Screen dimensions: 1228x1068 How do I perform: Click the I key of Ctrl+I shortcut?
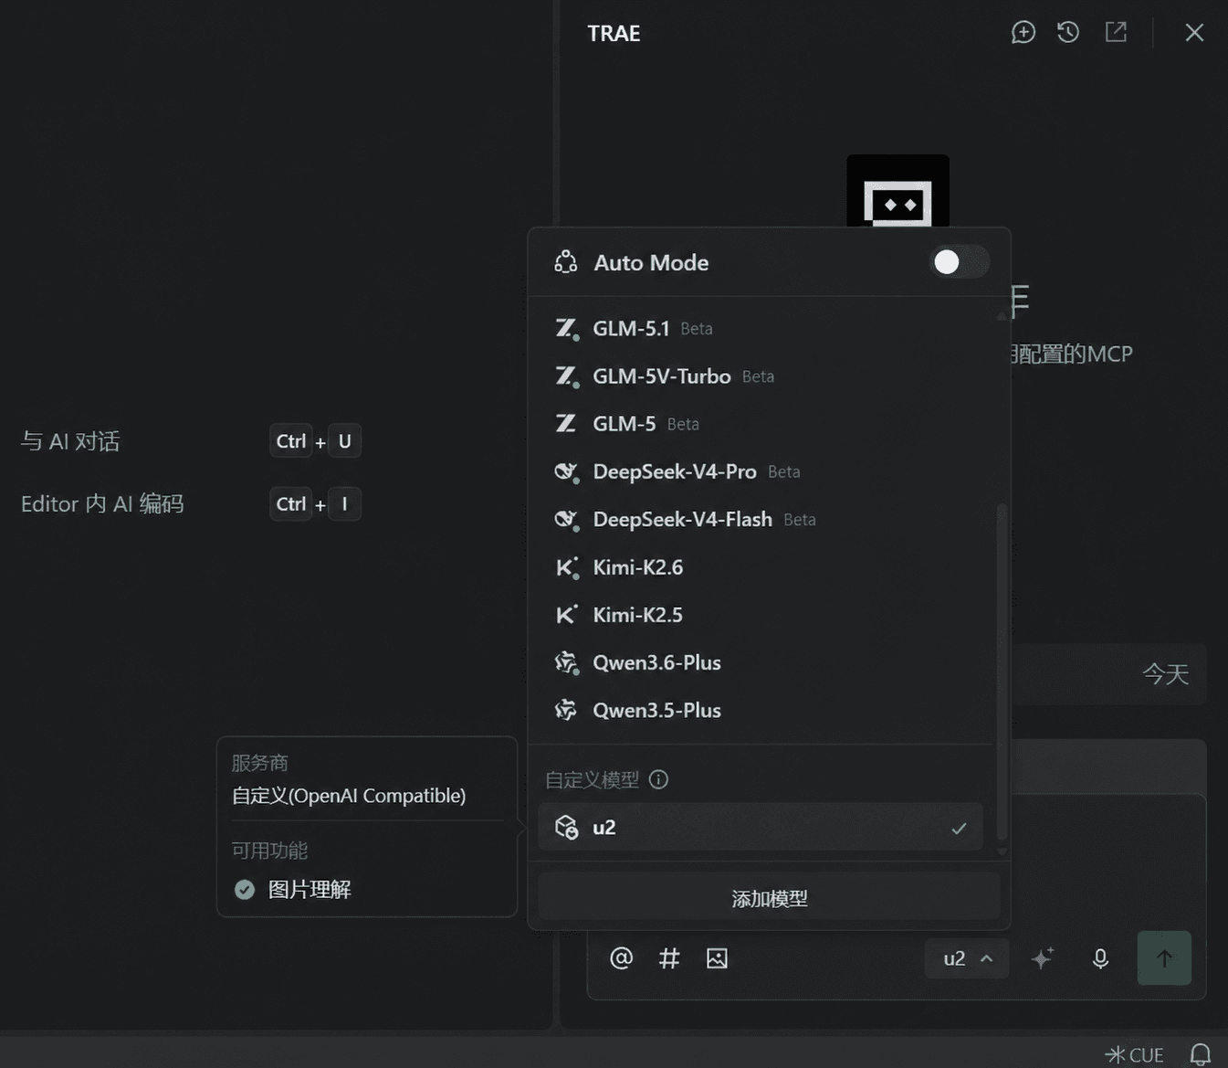(344, 503)
